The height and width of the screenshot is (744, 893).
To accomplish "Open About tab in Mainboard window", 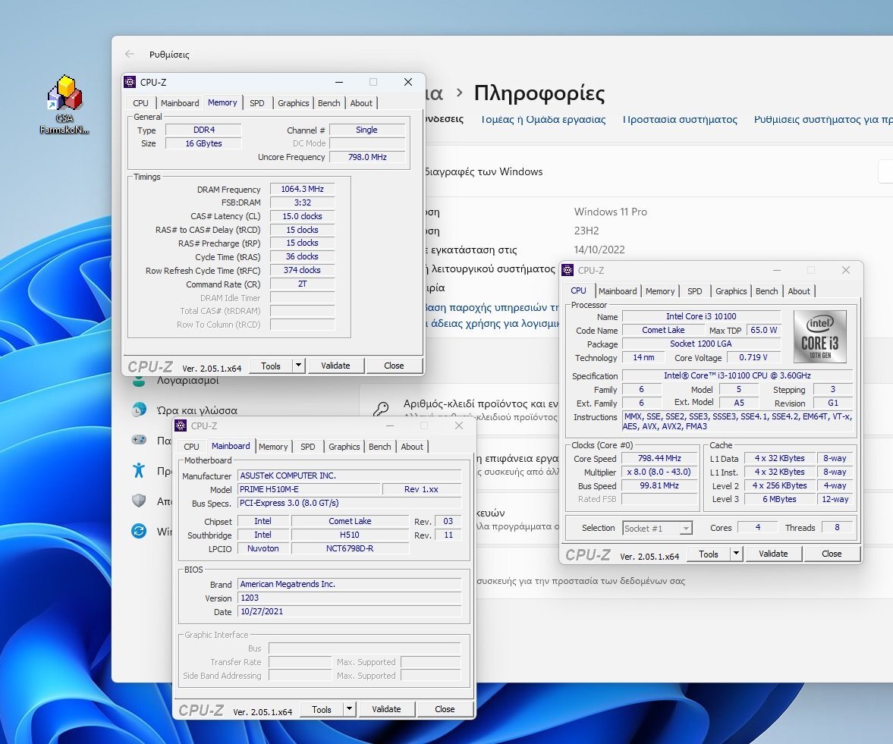I will 412,447.
